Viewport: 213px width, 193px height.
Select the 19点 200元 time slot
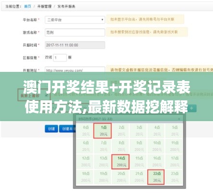click(x=102, y=177)
